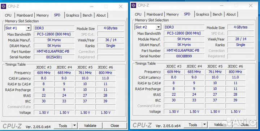The image size is (260, 131).
Task: Switch to Mainboard tab in right window
Action: 155,14
